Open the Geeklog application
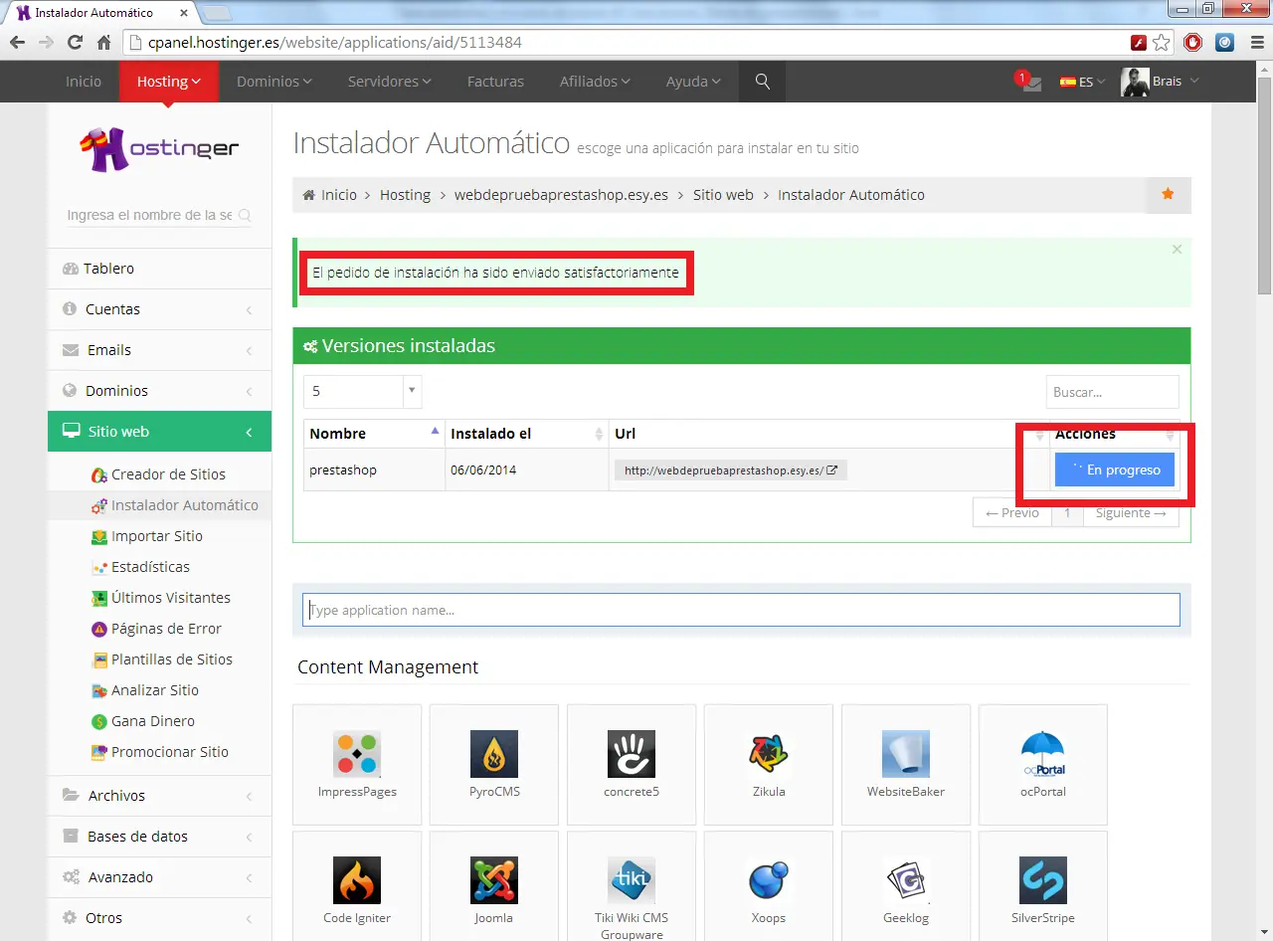This screenshot has height=941, width=1273. (906, 887)
